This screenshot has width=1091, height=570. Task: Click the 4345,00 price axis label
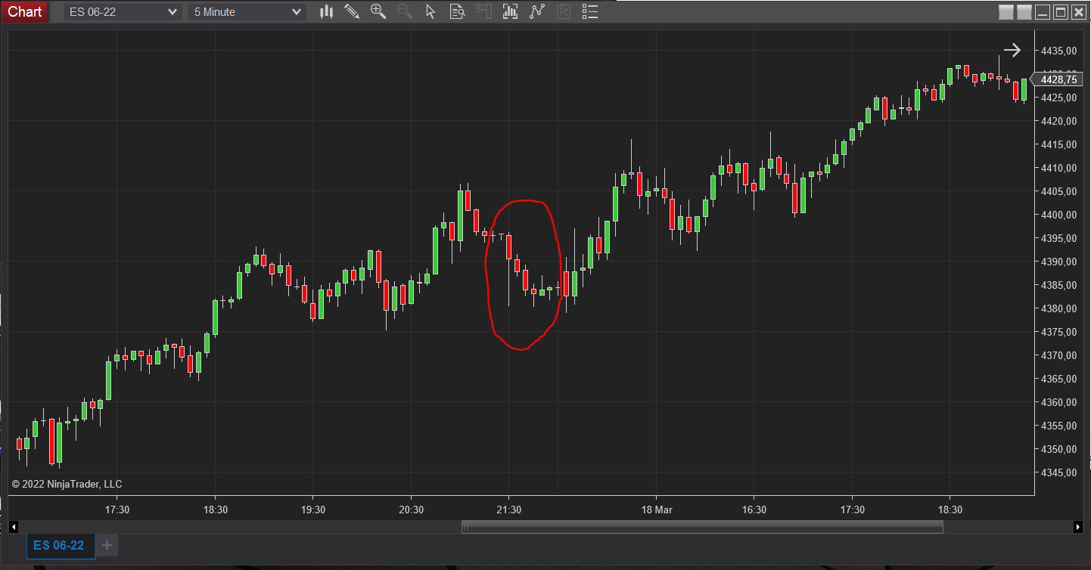tap(1058, 472)
